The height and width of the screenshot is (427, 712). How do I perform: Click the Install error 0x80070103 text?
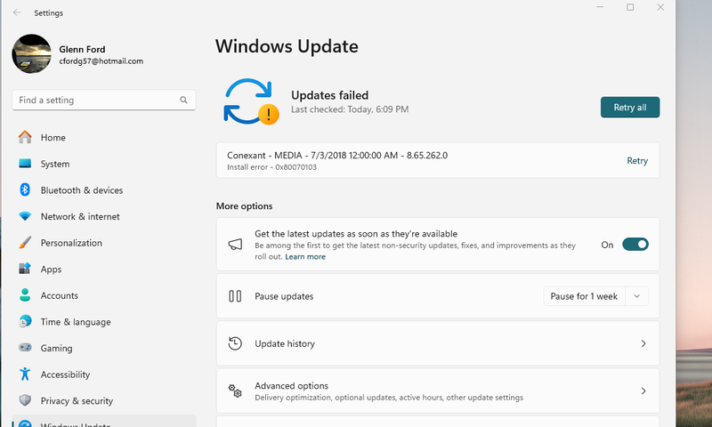[271, 167]
